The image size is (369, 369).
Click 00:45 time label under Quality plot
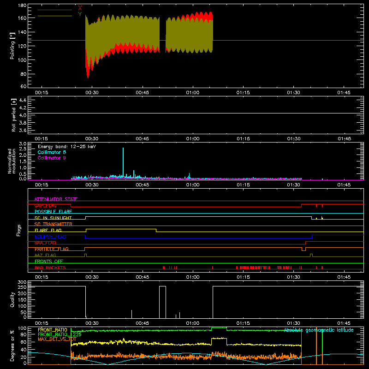click(x=143, y=323)
